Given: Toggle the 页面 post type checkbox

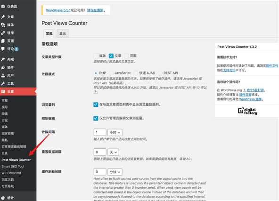Looking at the screenshot, I should (x=126, y=56).
